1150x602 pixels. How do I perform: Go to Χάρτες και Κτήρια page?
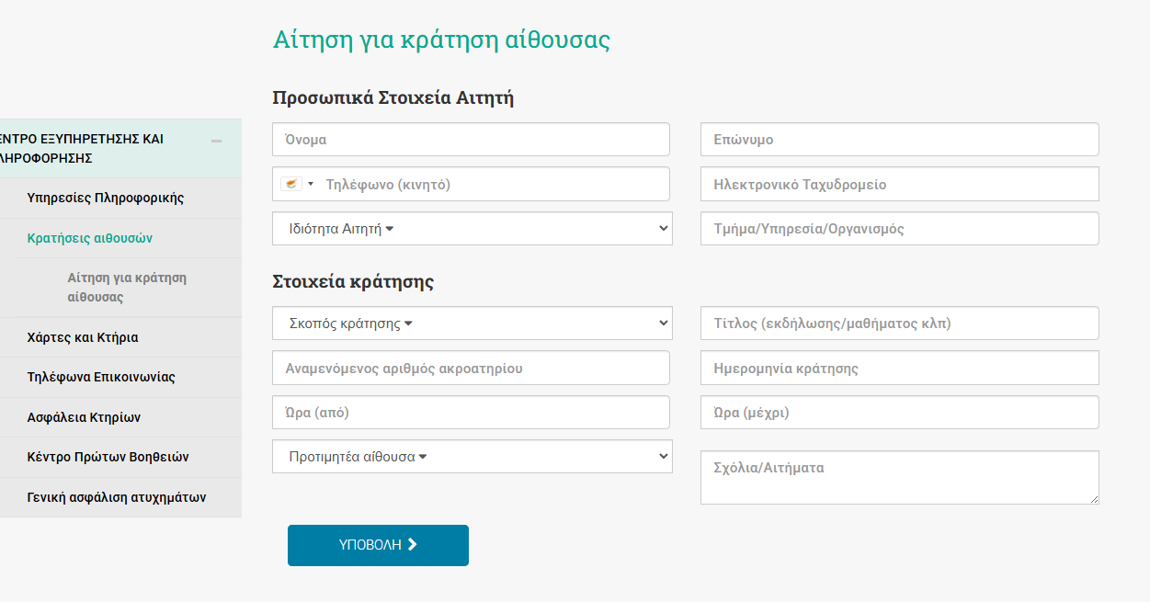coord(83,337)
